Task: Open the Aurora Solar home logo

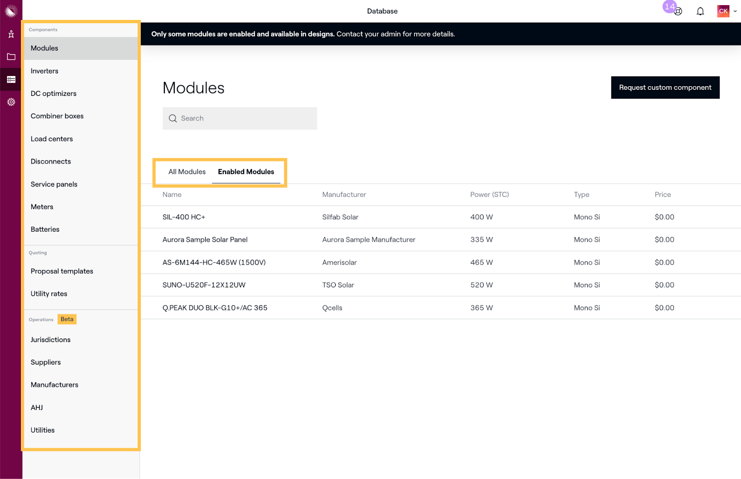Action: click(10, 10)
